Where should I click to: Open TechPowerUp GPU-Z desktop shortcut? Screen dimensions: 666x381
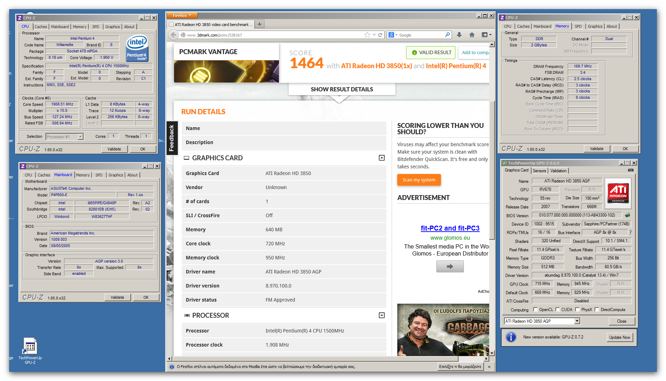pyautogui.click(x=30, y=351)
